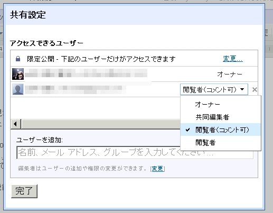
Task: Click the 限定公開 access description text
Action: tap(101, 59)
